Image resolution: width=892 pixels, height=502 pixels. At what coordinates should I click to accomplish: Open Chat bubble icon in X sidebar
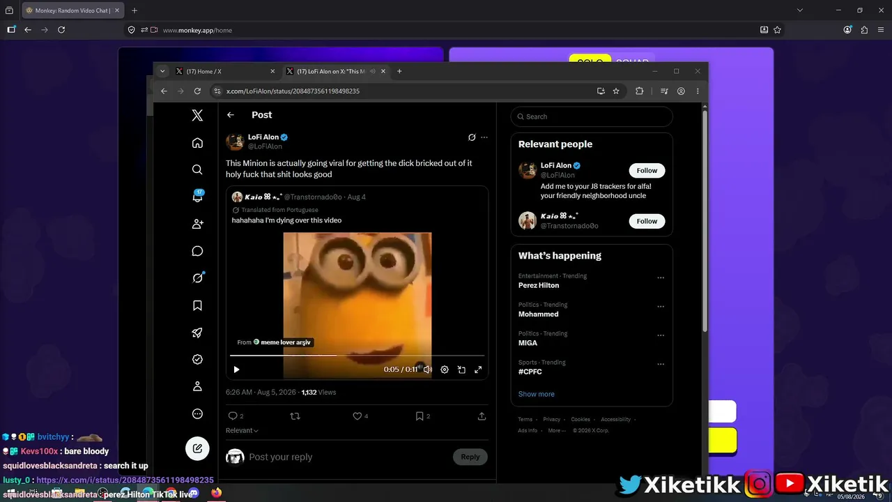point(197,251)
